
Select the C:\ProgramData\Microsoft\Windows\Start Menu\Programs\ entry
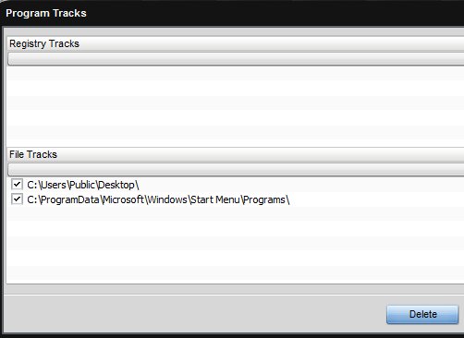[x=158, y=199]
